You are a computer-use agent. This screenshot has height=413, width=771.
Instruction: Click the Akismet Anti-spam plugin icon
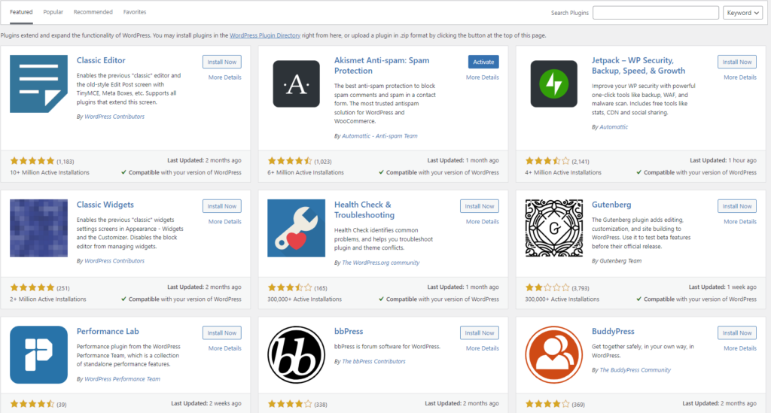[x=296, y=84]
